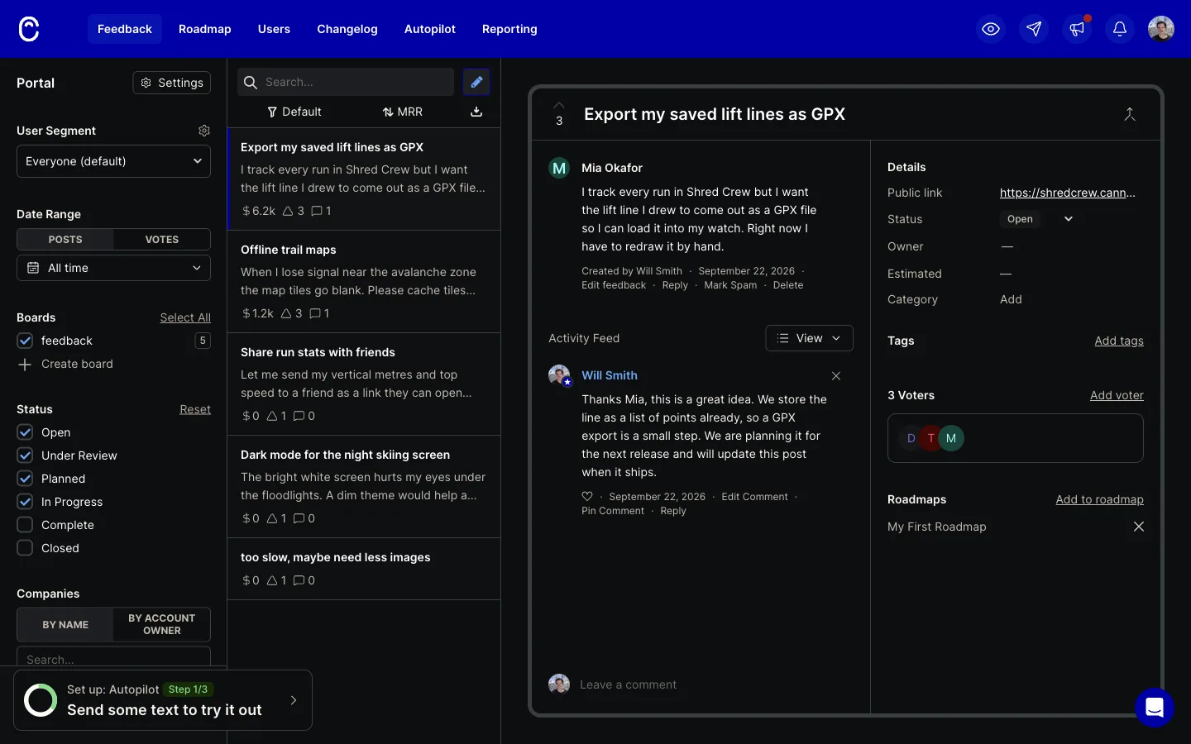The width and height of the screenshot is (1191, 744).
Task: Open the Activity Feed View dropdown
Action: coord(809,338)
